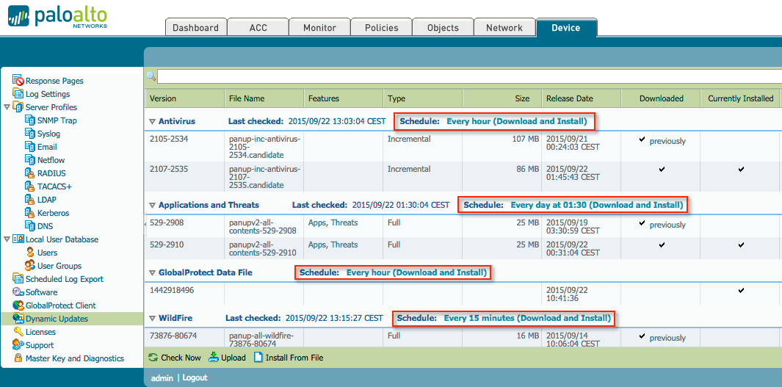The height and width of the screenshot is (387, 782).
Task: Click the Syslog icon
Action: (29, 134)
